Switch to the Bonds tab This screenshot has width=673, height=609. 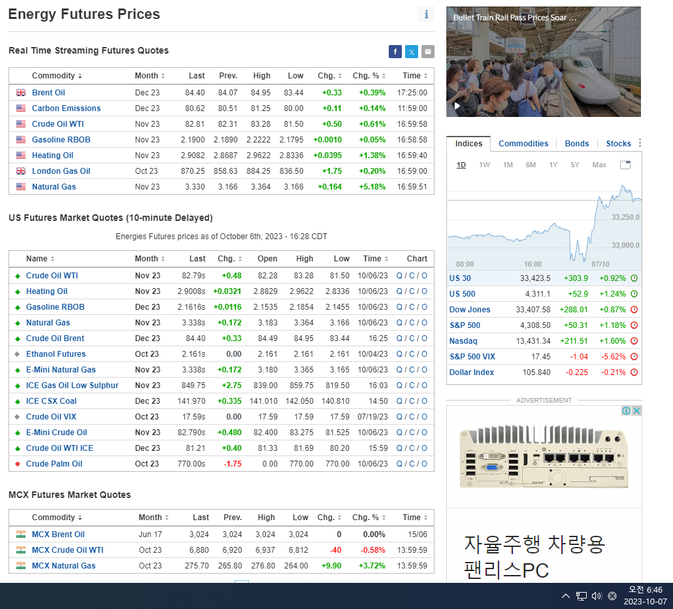point(576,143)
